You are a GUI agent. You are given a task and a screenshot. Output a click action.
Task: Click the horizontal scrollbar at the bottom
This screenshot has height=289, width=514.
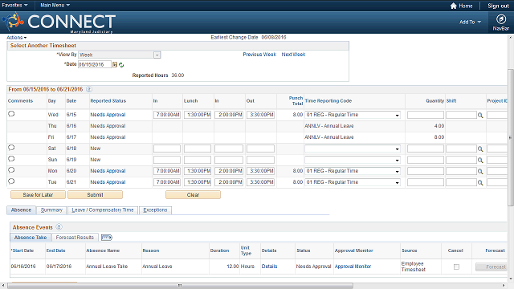pyautogui.click(x=180, y=286)
